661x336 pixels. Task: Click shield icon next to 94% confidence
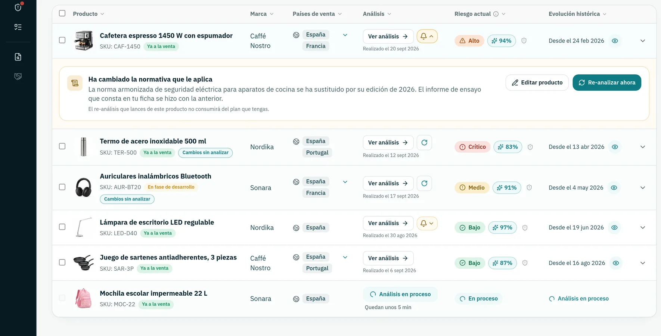(x=524, y=41)
